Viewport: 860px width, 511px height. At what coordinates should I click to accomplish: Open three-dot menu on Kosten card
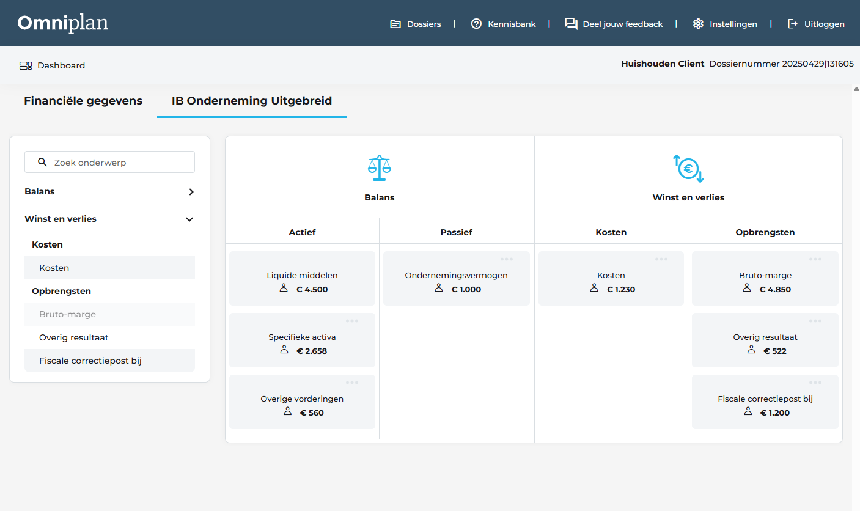(x=661, y=259)
